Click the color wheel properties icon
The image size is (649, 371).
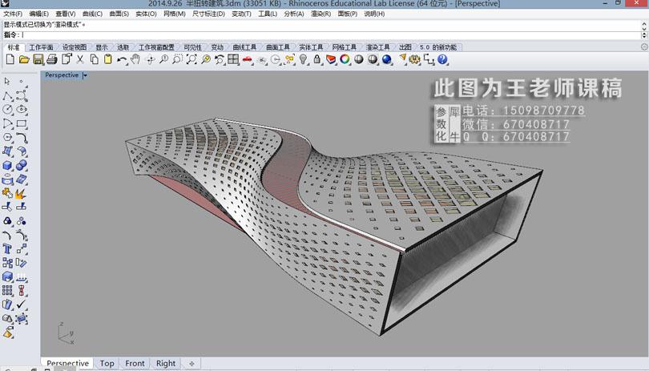tap(345, 59)
